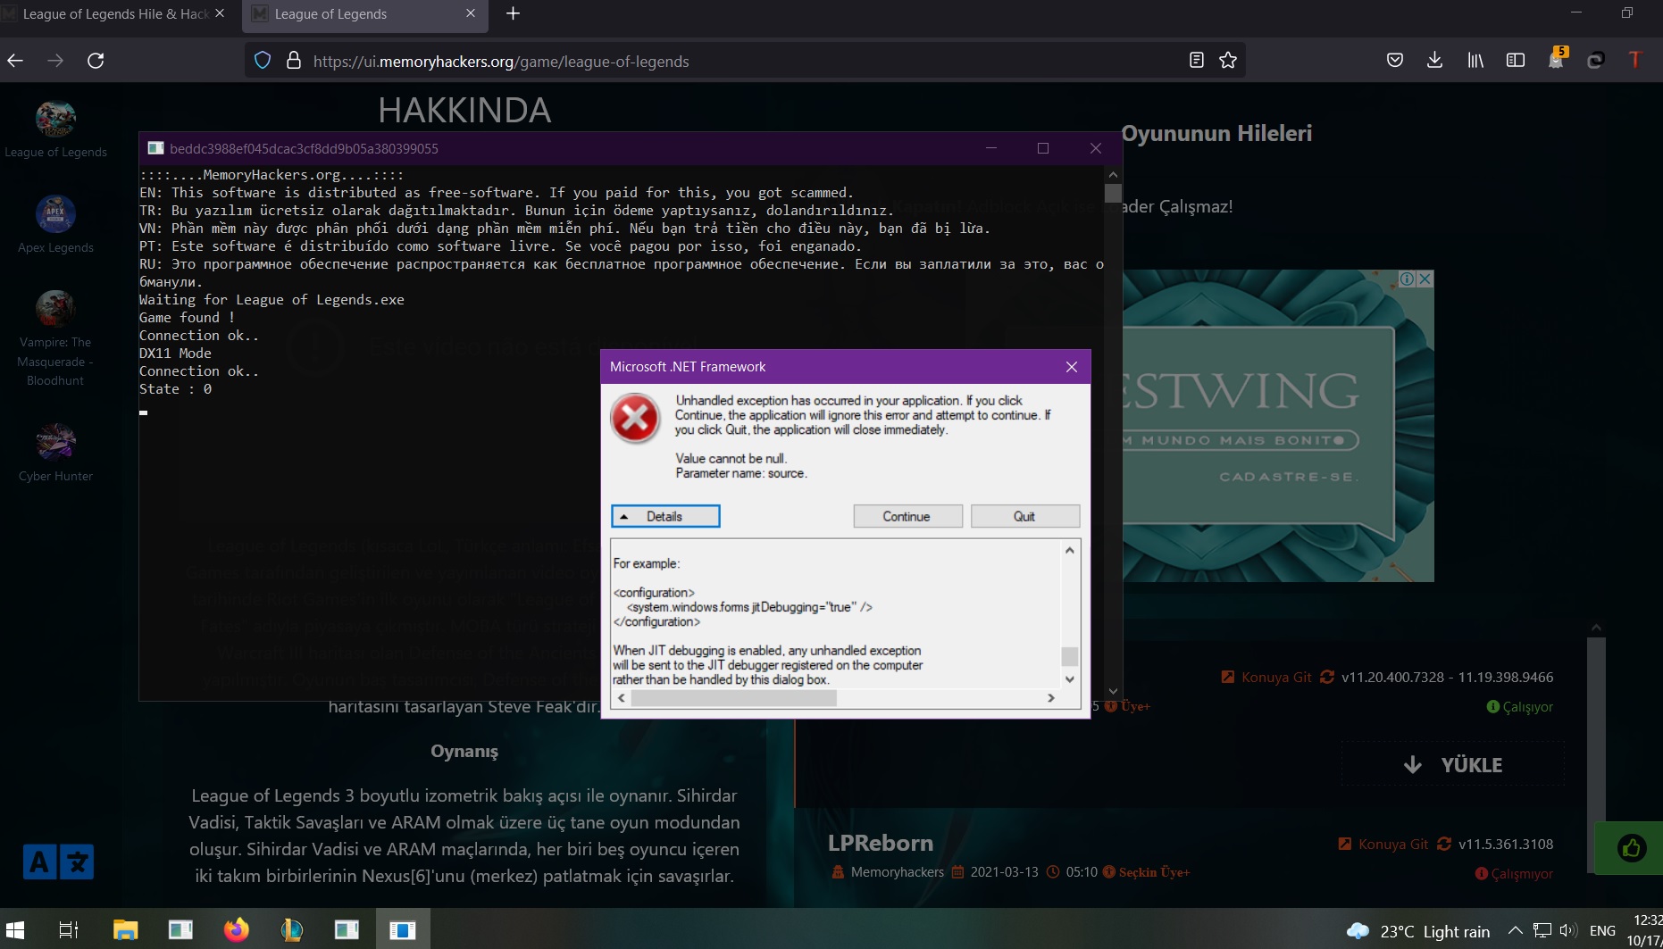This screenshot has width=1663, height=949.
Task: Click the console window scrollbar thumb
Action: click(1113, 194)
